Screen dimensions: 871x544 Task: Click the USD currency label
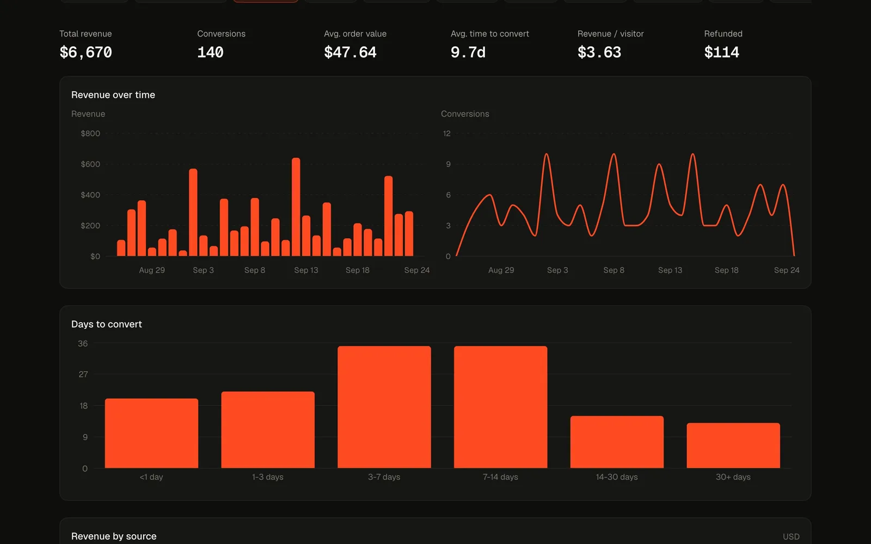click(x=791, y=537)
